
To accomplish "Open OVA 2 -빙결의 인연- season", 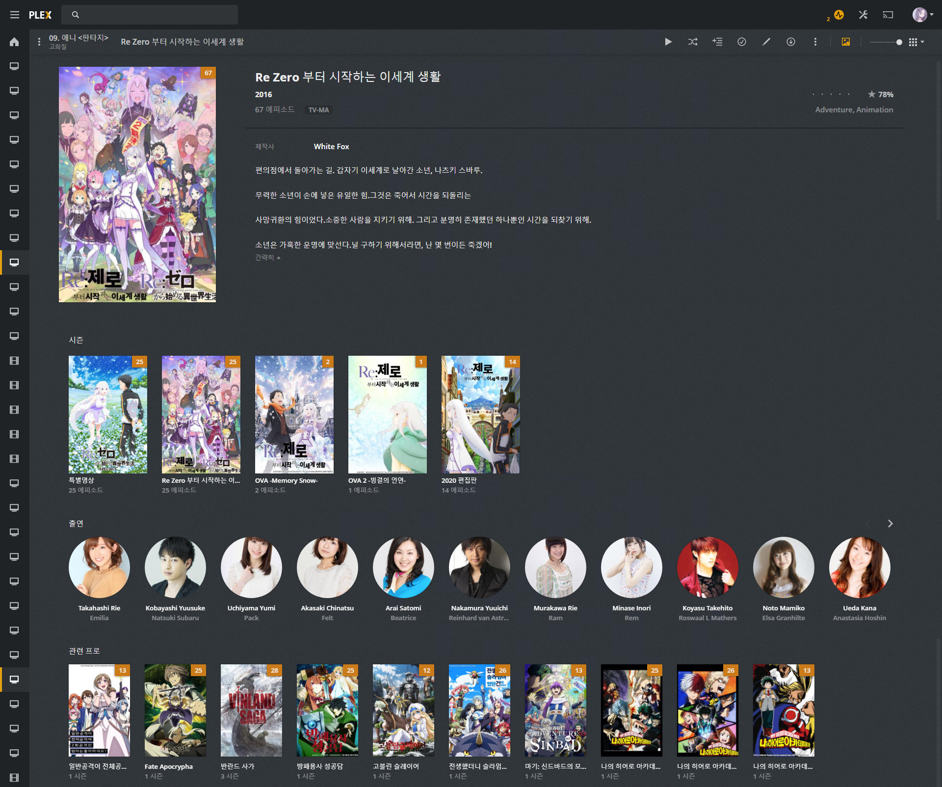I will (388, 415).
